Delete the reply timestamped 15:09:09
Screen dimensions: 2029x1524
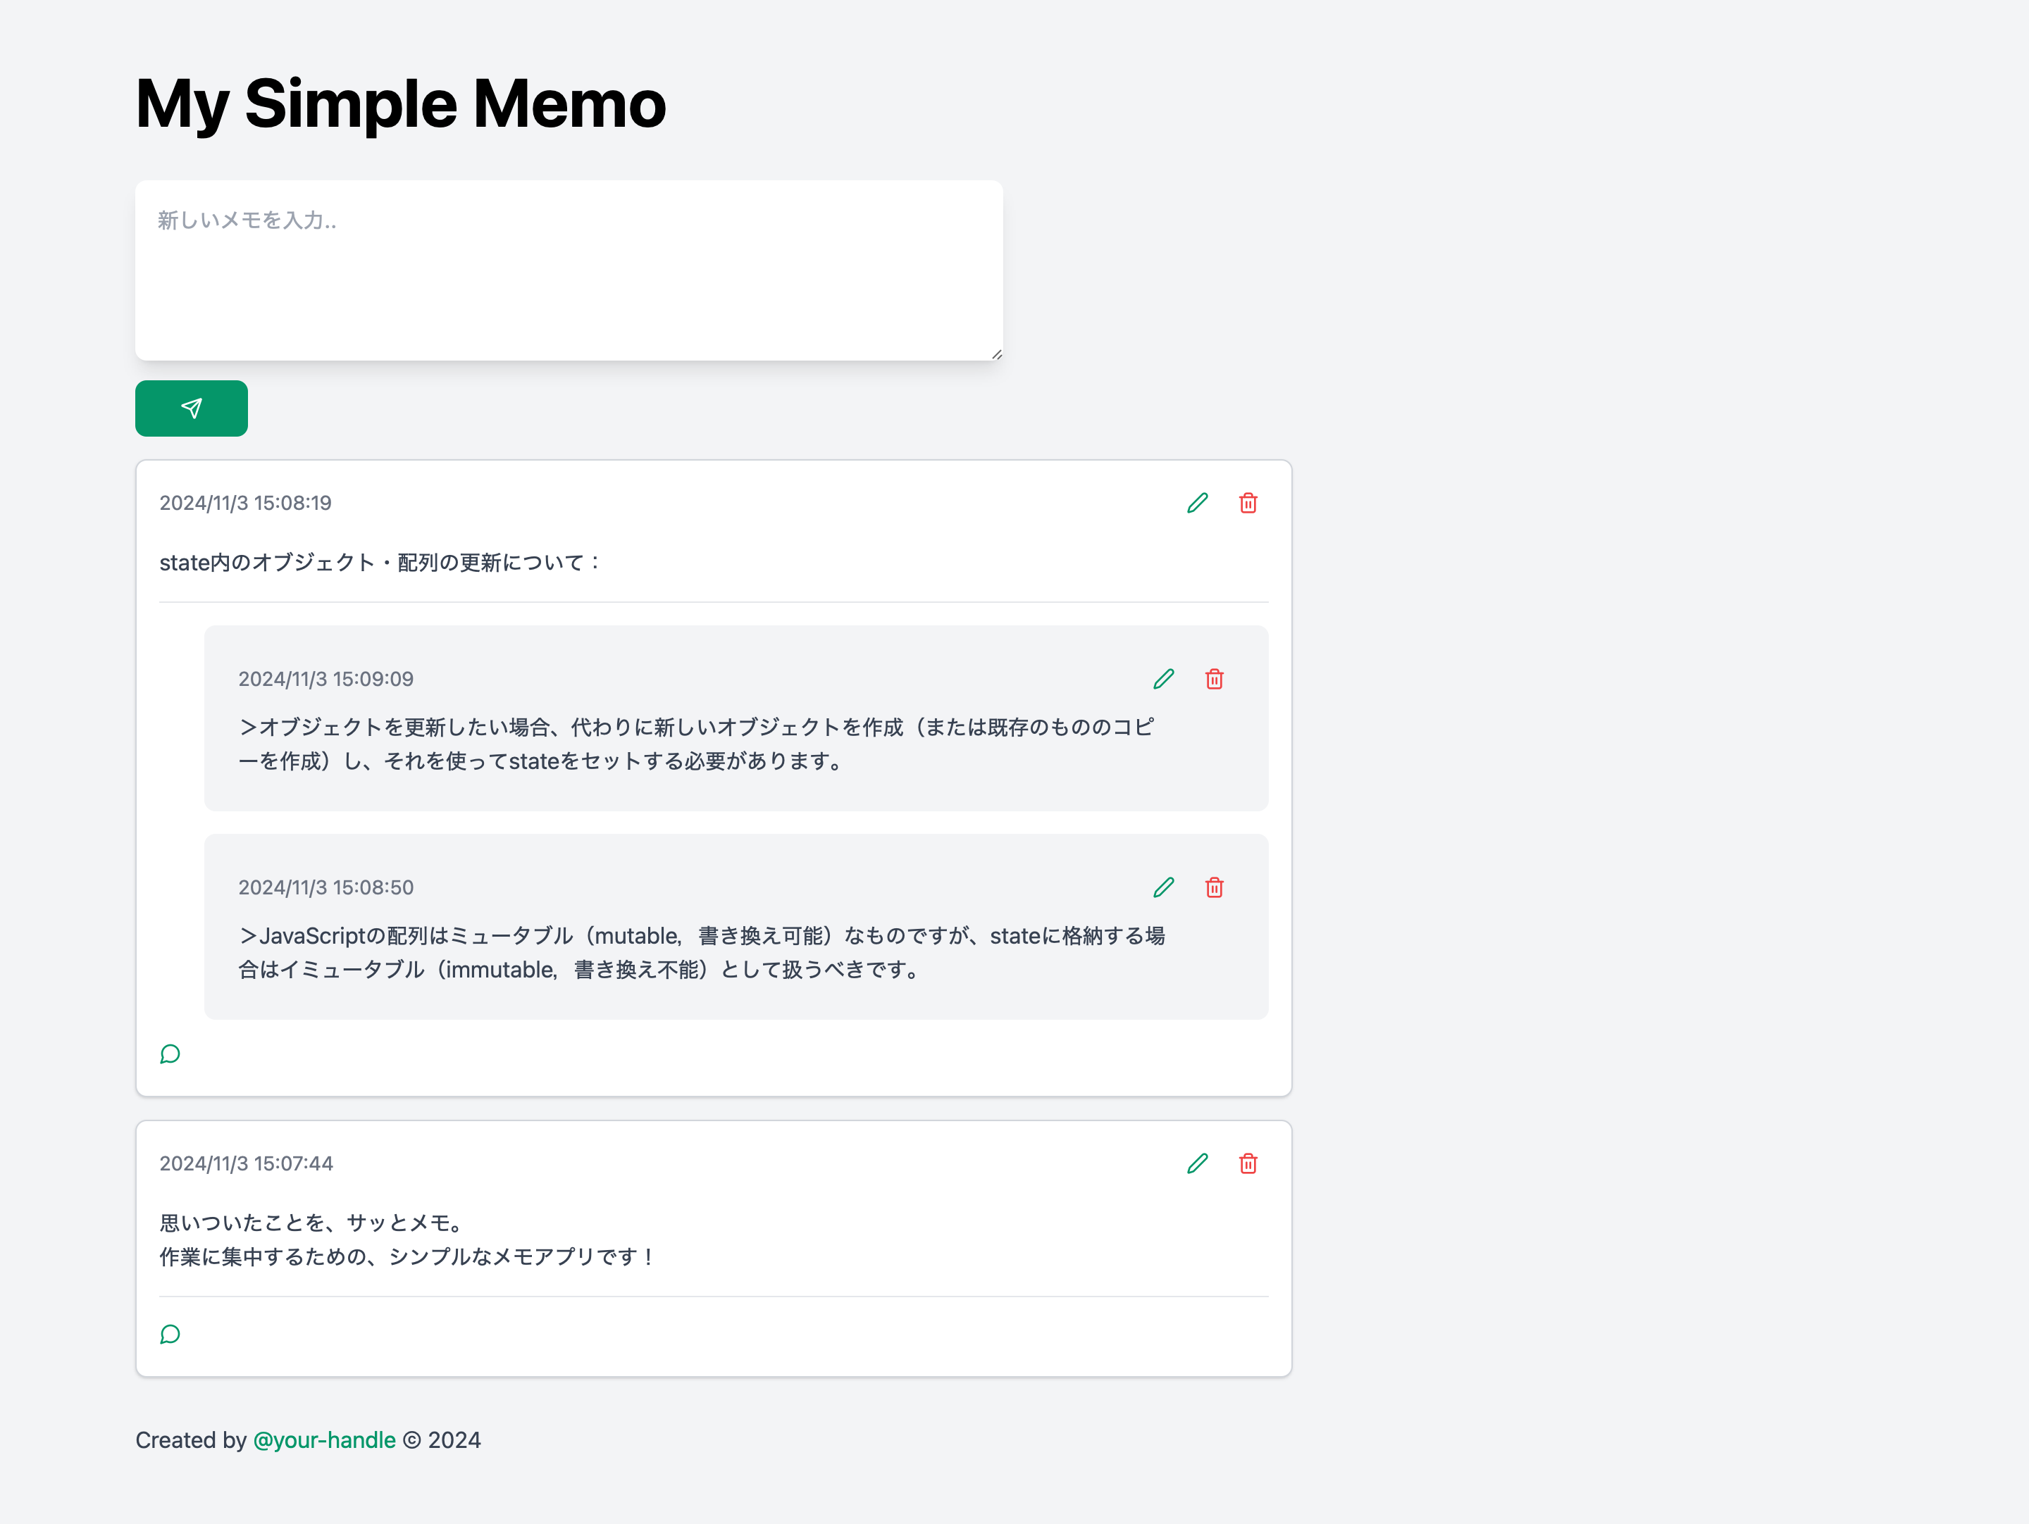click(x=1214, y=679)
